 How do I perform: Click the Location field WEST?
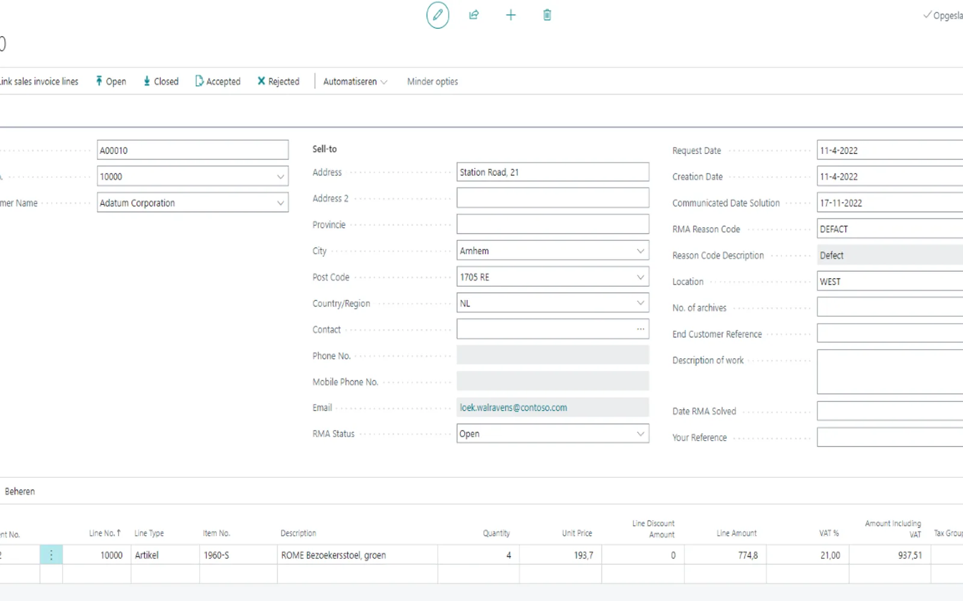click(x=890, y=281)
